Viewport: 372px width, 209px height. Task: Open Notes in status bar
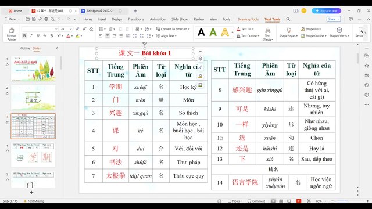235,201
